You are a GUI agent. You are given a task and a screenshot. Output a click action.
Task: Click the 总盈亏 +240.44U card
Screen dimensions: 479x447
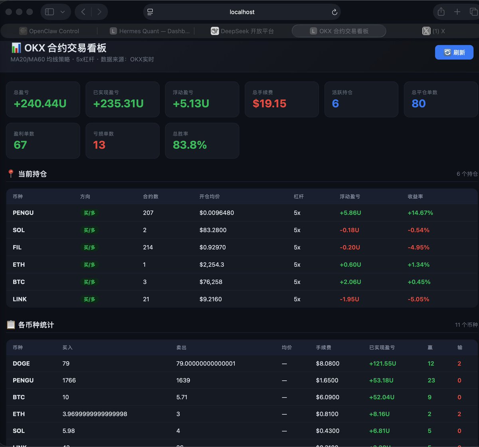point(43,99)
